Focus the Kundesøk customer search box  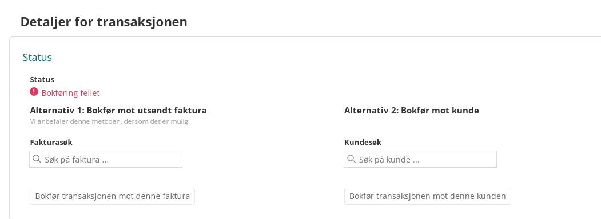[420, 159]
